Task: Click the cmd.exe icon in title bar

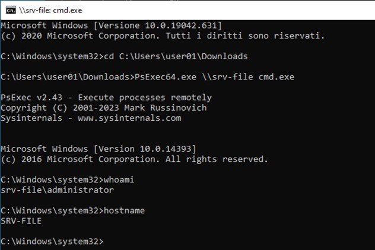Action: 9,9
